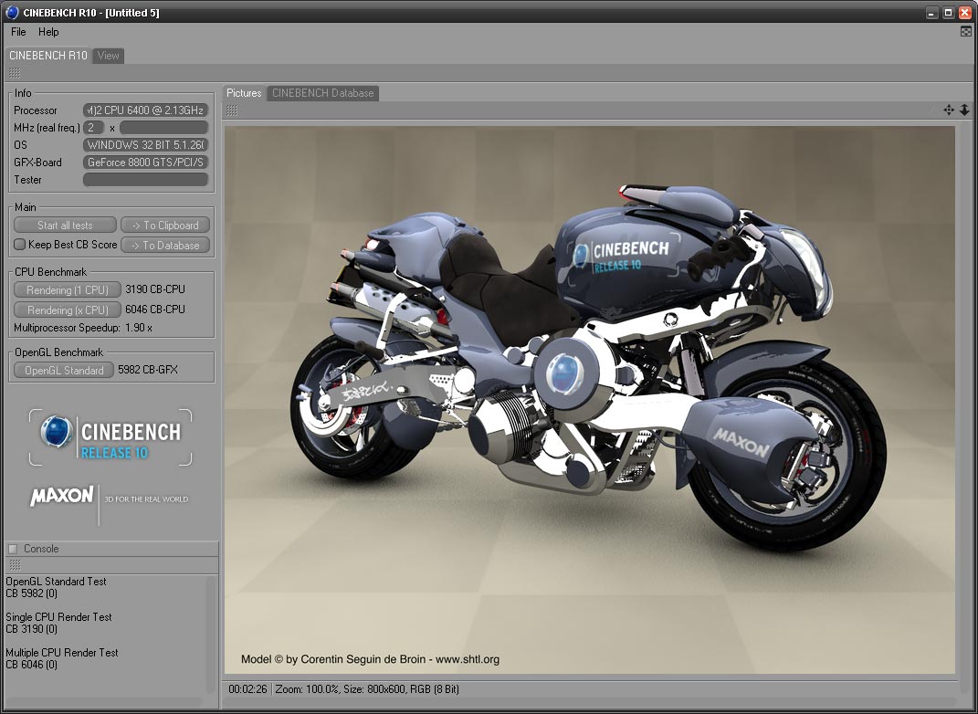Click the Multiple CPU Render Test console line

click(62, 652)
